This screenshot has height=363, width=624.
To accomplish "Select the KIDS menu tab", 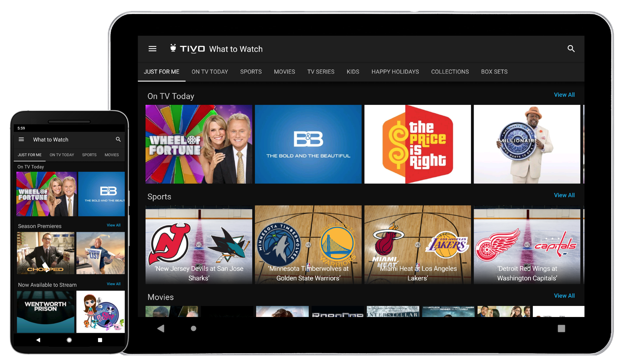I will coord(353,72).
